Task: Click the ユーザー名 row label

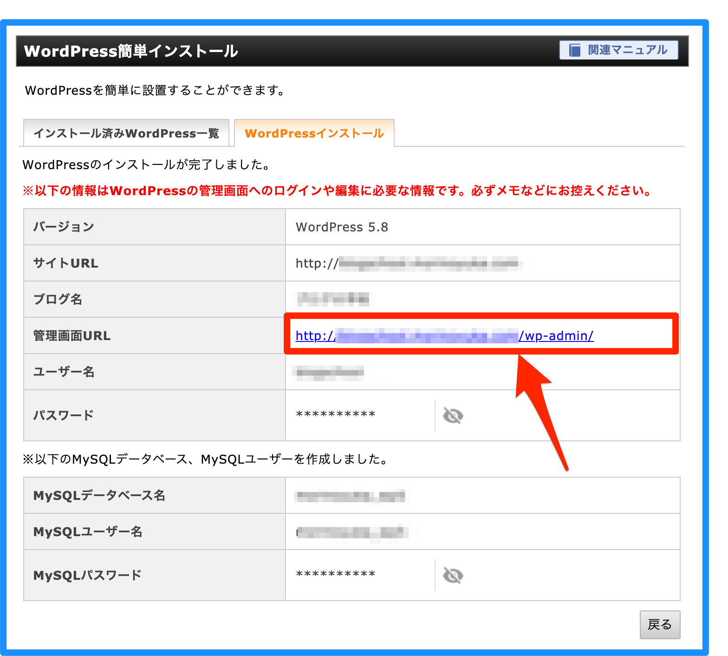Action: [x=64, y=372]
